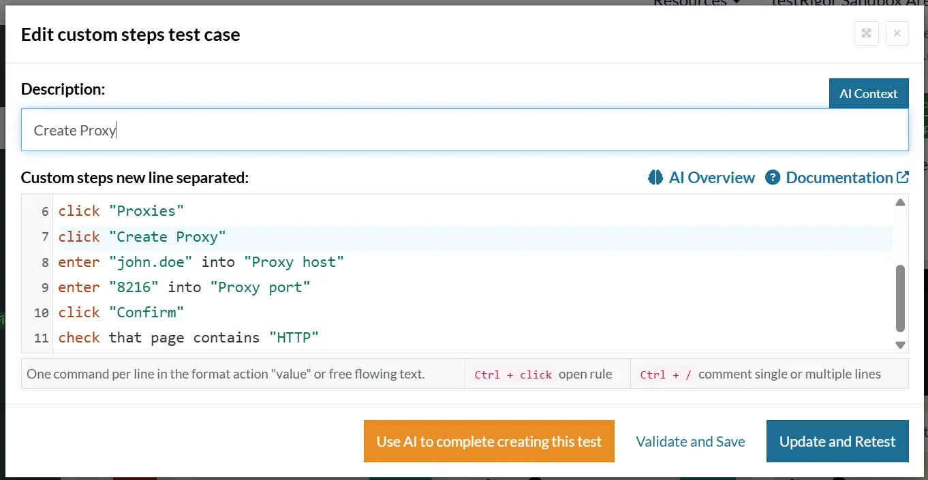The height and width of the screenshot is (480, 928).
Task: Click Validate and Save
Action: (x=690, y=441)
